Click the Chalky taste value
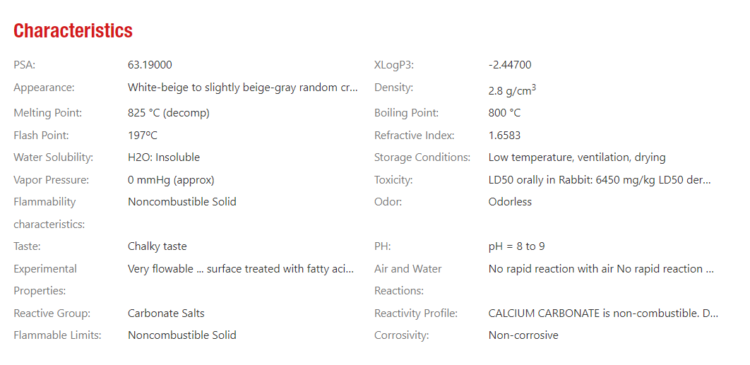The width and height of the screenshot is (750, 365). (x=157, y=246)
